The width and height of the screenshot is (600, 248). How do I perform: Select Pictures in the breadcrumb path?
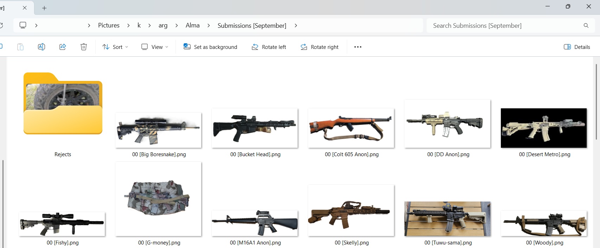(109, 25)
